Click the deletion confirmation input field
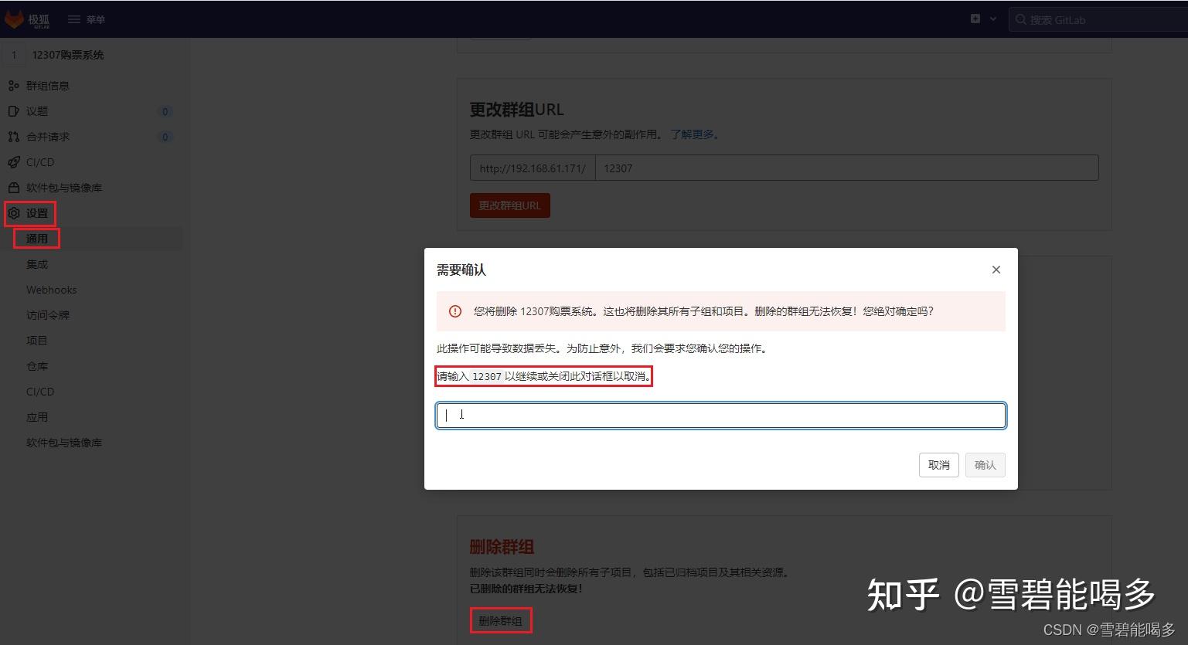1188x645 pixels. point(719,415)
